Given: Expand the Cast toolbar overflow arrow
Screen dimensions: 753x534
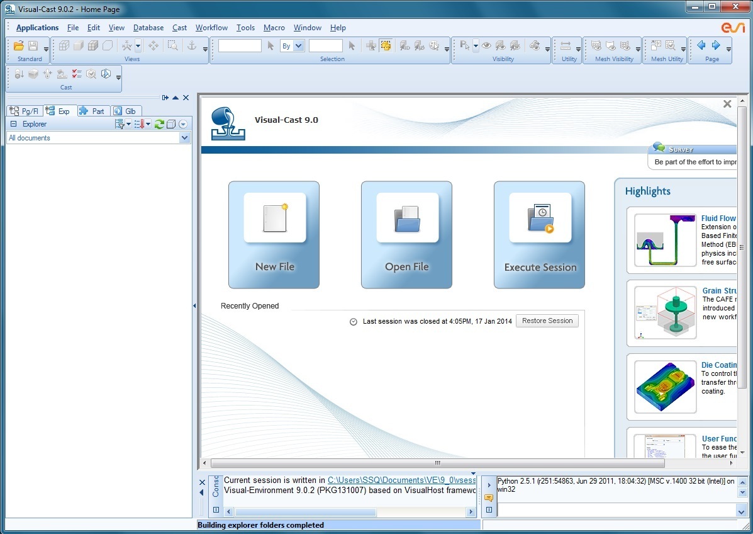Looking at the screenshot, I should point(119,77).
